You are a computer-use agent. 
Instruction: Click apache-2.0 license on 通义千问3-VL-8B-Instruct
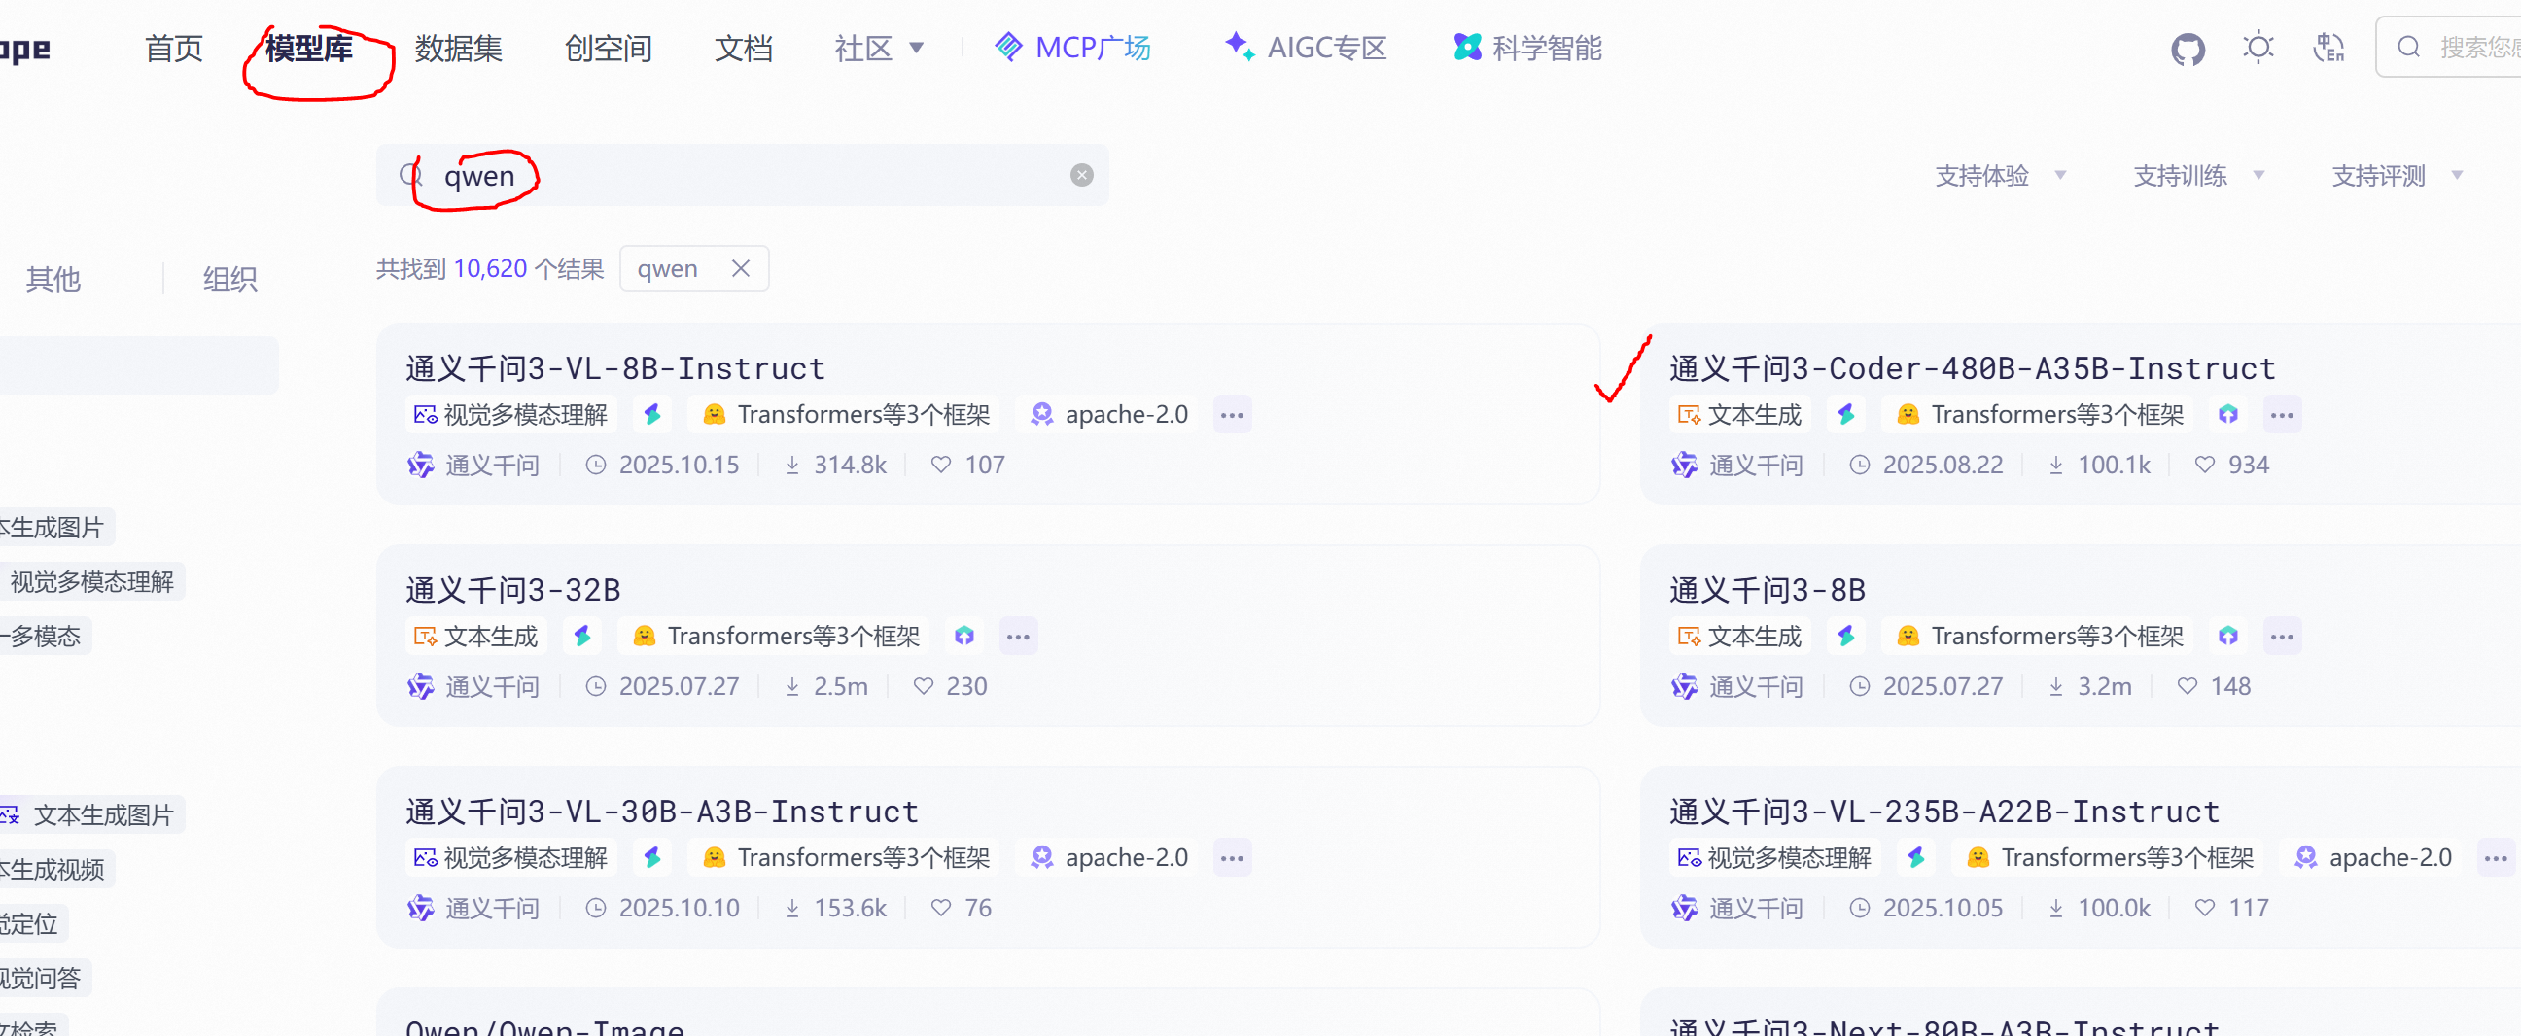tap(1108, 415)
